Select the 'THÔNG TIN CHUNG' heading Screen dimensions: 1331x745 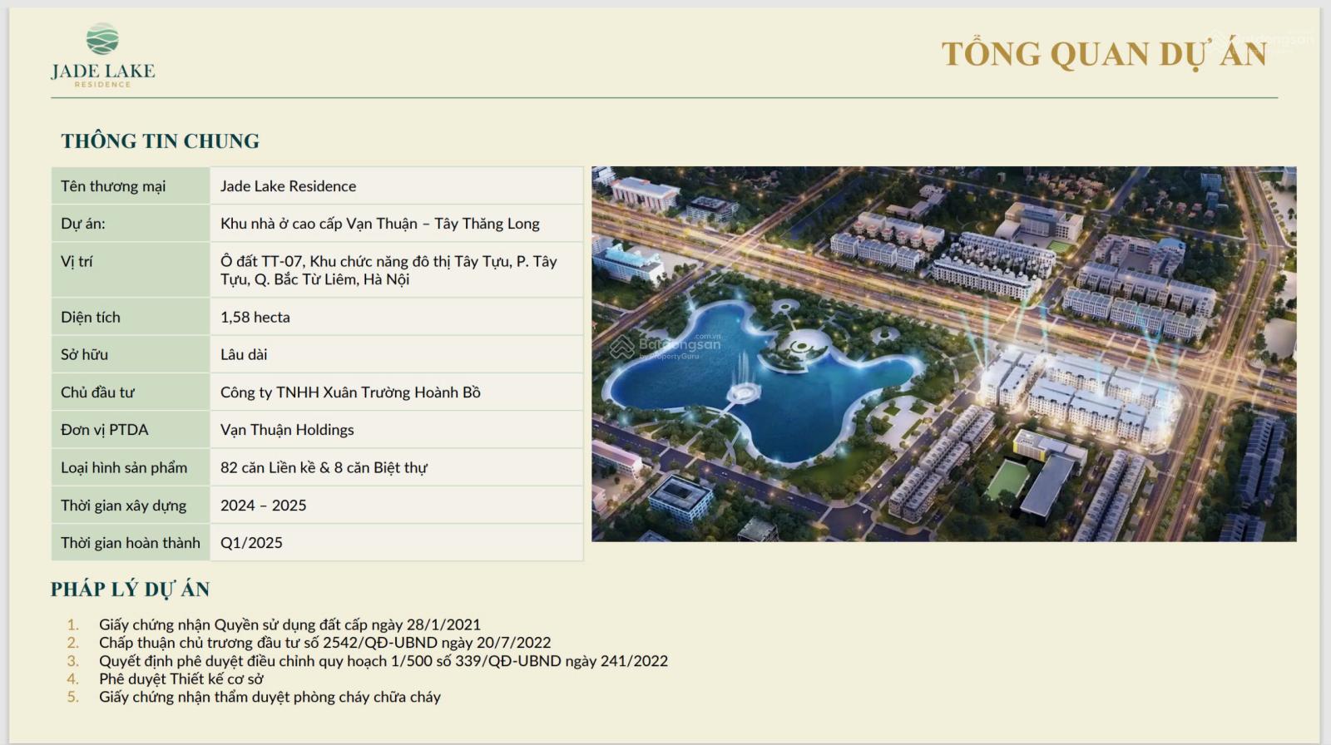pyautogui.click(x=160, y=141)
